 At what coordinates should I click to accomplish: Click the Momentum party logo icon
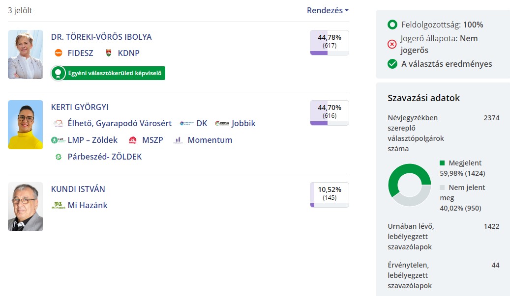178,140
